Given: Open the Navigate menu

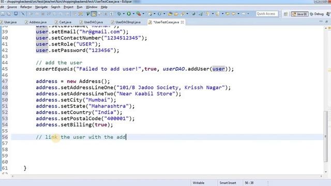Looking at the screenshot, I should tap(41, 7).
